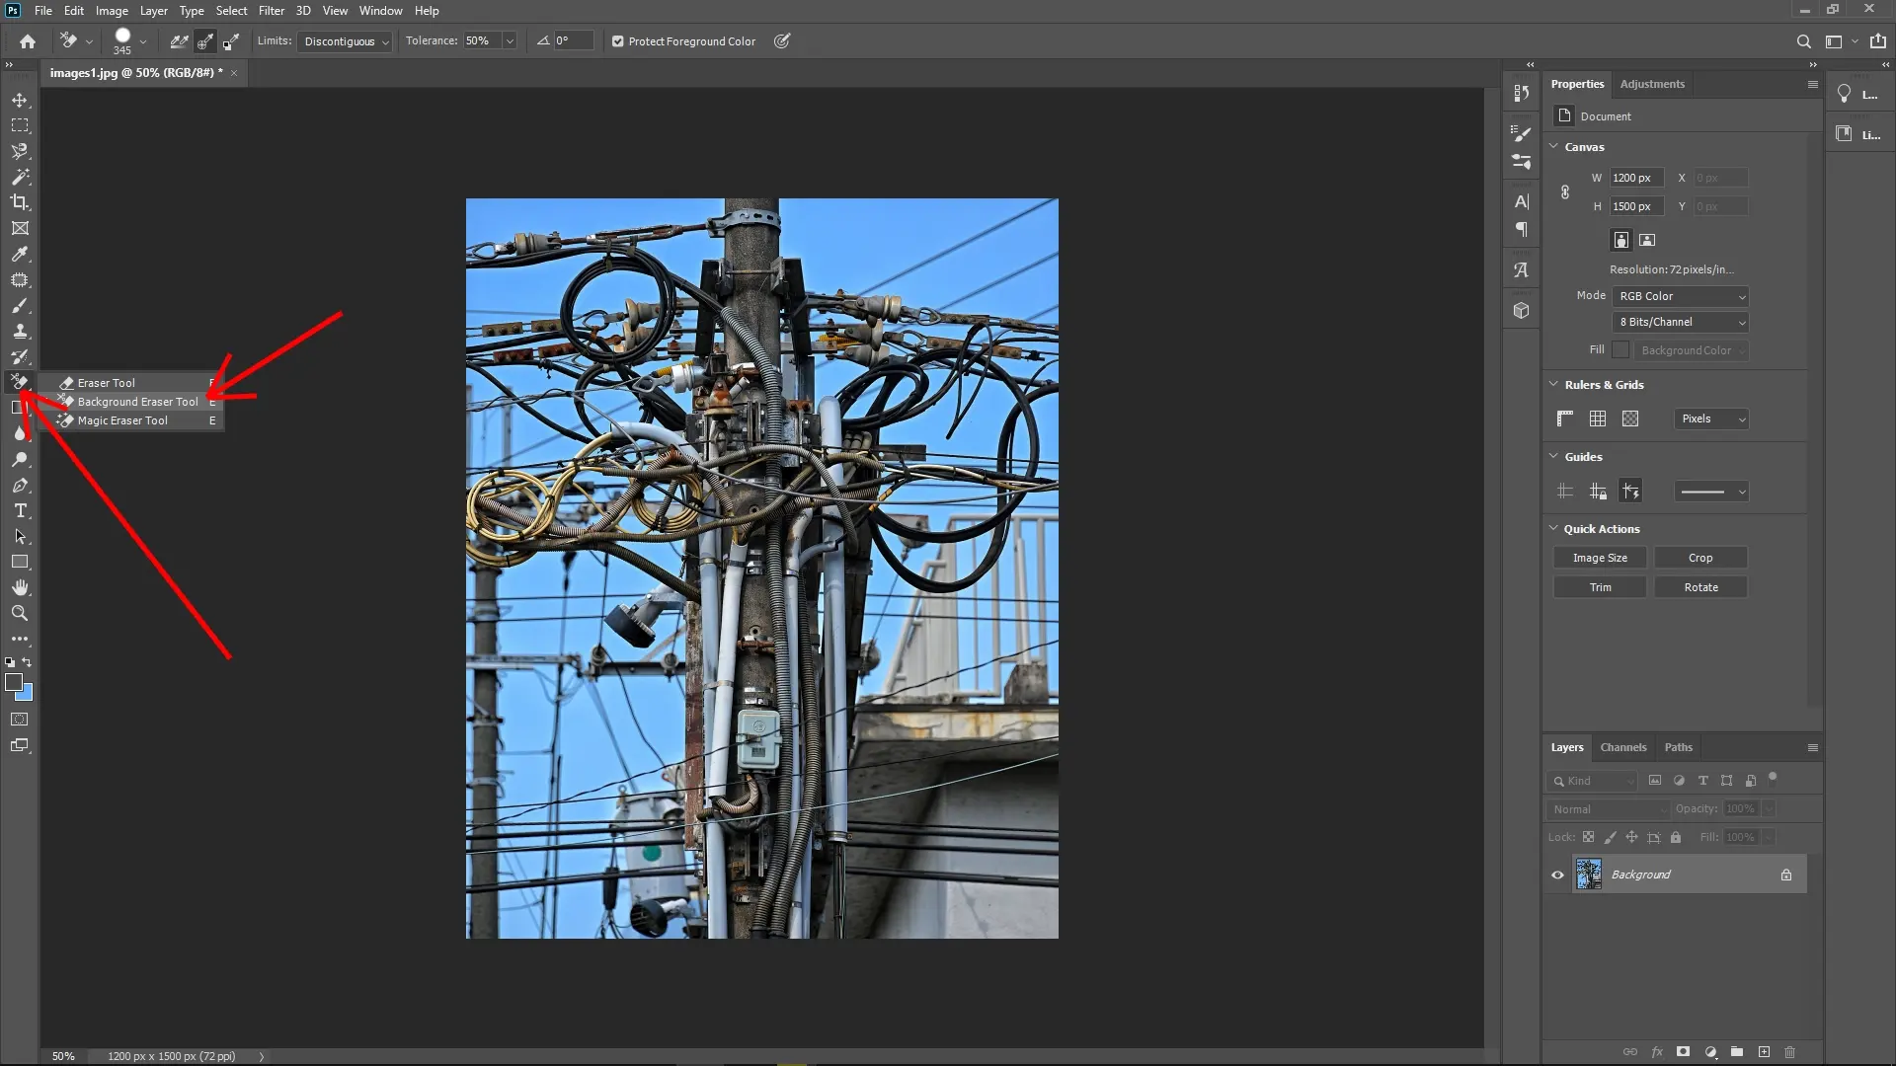The image size is (1896, 1066).
Task: Open the Add layer style (fx) icon
Action: coord(1657,1051)
